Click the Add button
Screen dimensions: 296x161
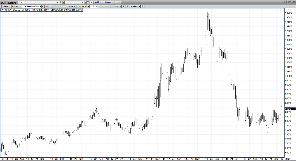point(97,2)
